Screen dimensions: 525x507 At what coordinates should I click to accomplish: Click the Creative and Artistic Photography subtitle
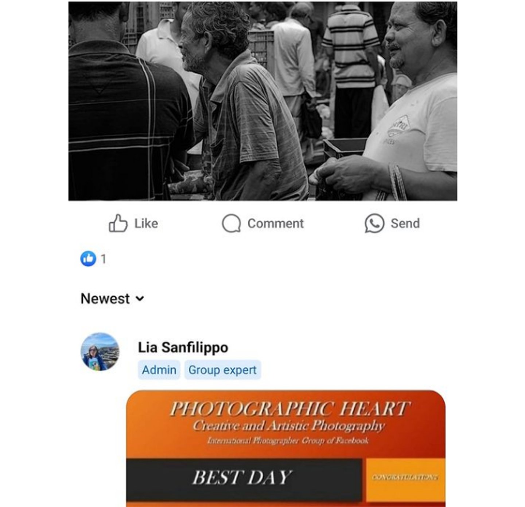coord(289,425)
